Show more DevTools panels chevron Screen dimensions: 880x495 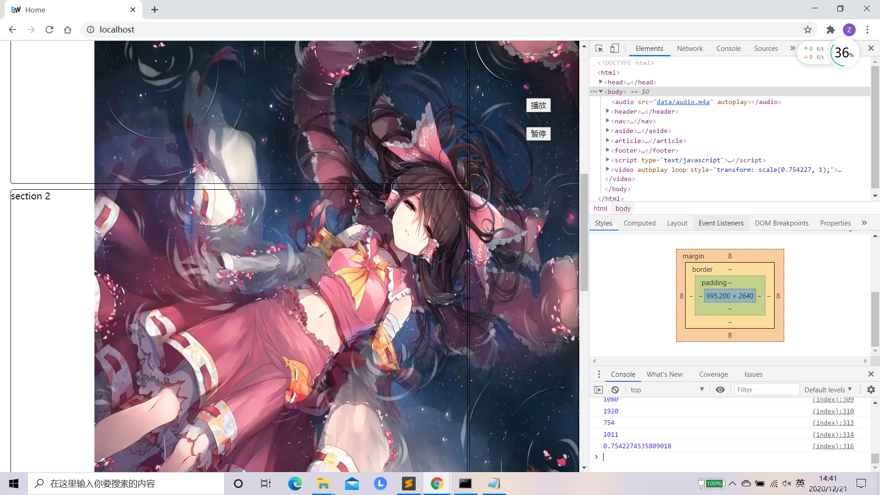pyautogui.click(x=792, y=48)
